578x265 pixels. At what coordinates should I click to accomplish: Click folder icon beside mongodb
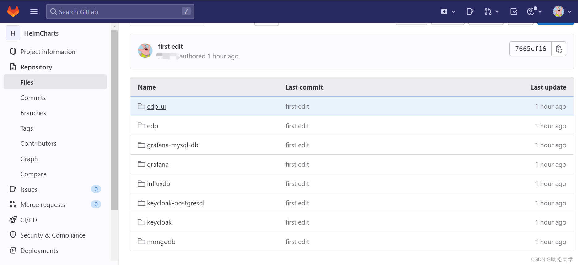pyautogui.click(x=141, y=242)
